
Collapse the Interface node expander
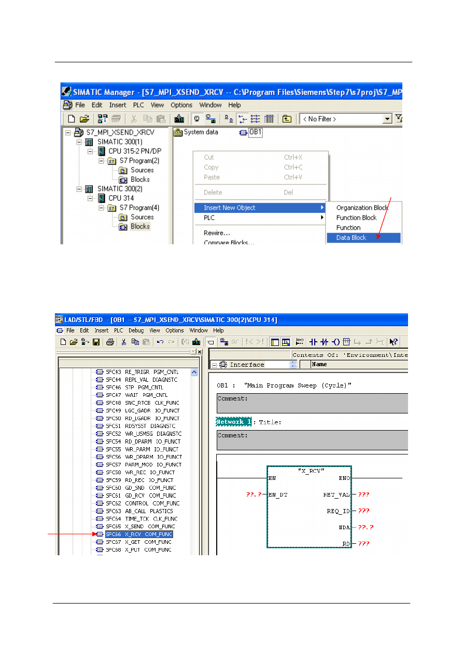point(214,365)
